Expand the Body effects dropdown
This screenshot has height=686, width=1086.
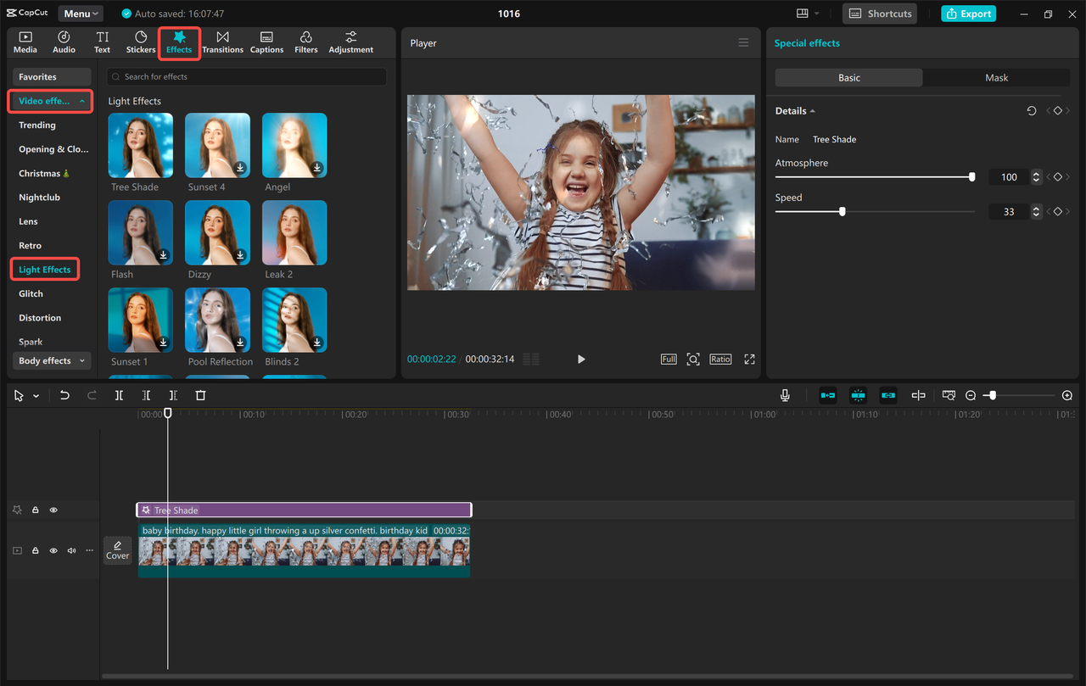point(51,360)
